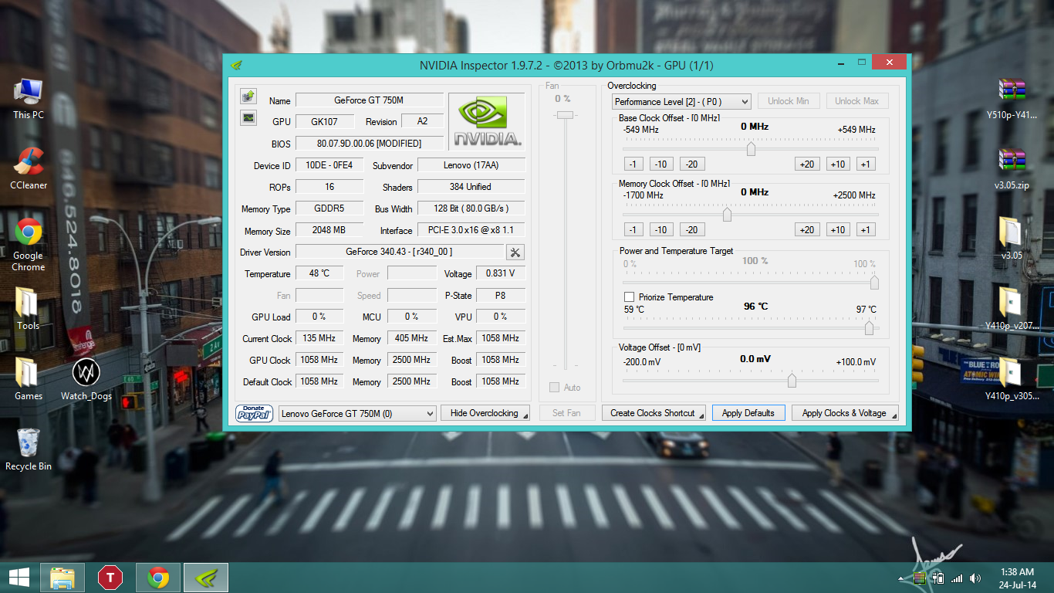Click NVIDIA Inspector taskbar icon
This screenshot has width=1054, height=593.
click(x=206, y=578)
